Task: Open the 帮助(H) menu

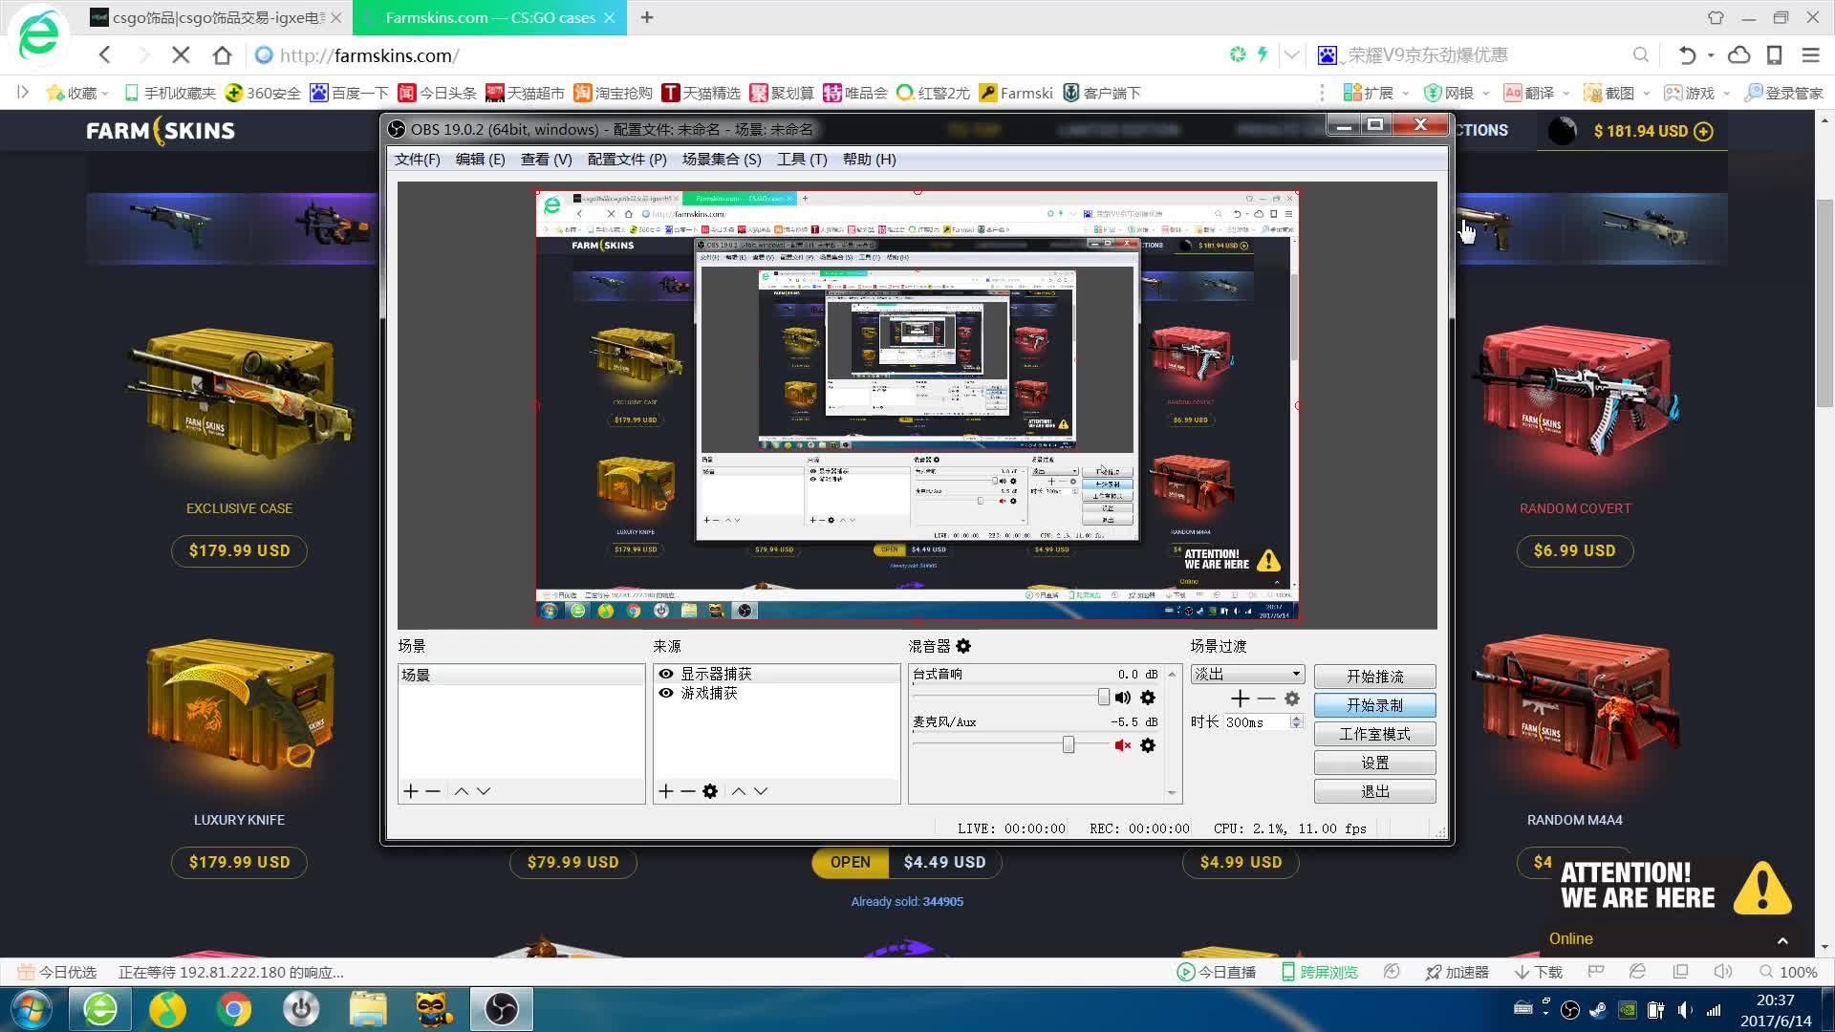Action: 869,160
